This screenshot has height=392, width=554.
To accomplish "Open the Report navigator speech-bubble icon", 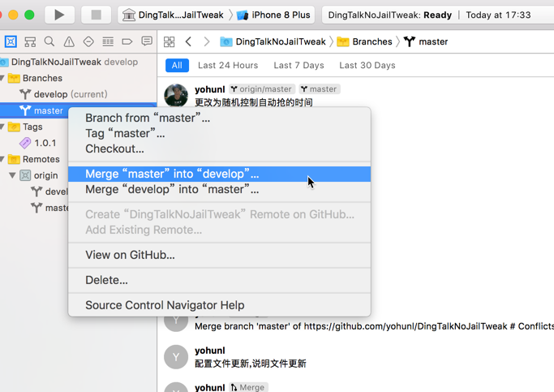I will [147, 41].
